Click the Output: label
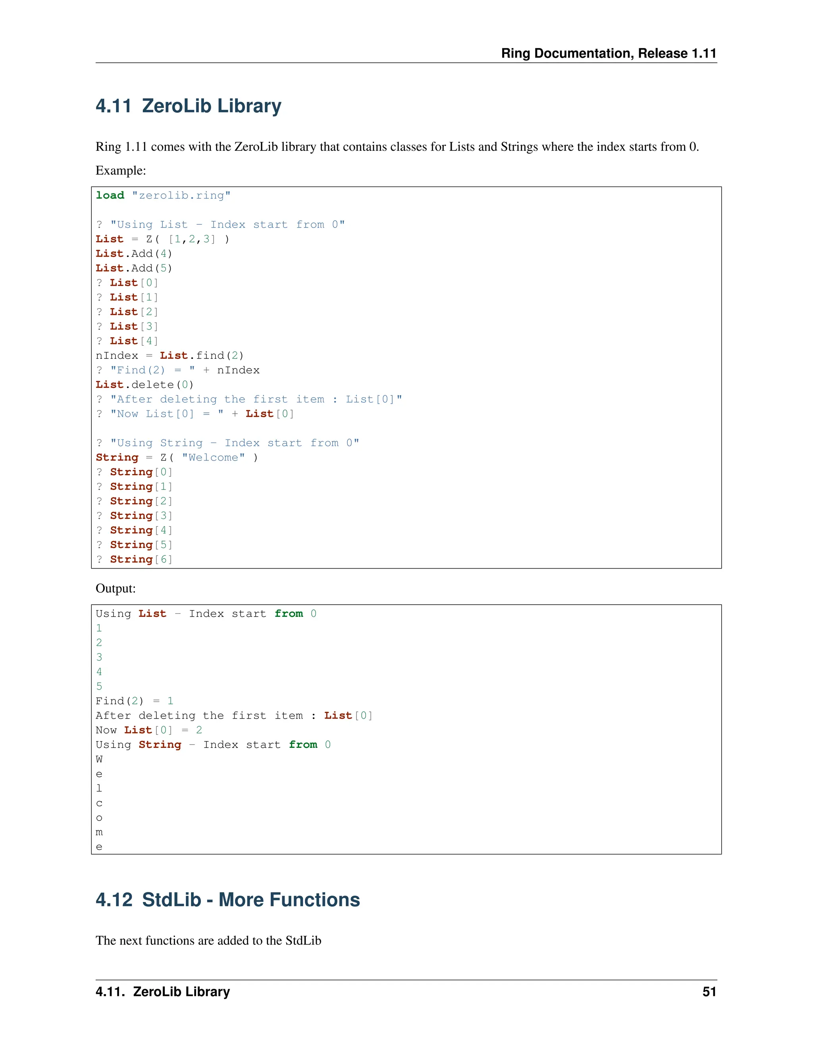 (116, 588)
